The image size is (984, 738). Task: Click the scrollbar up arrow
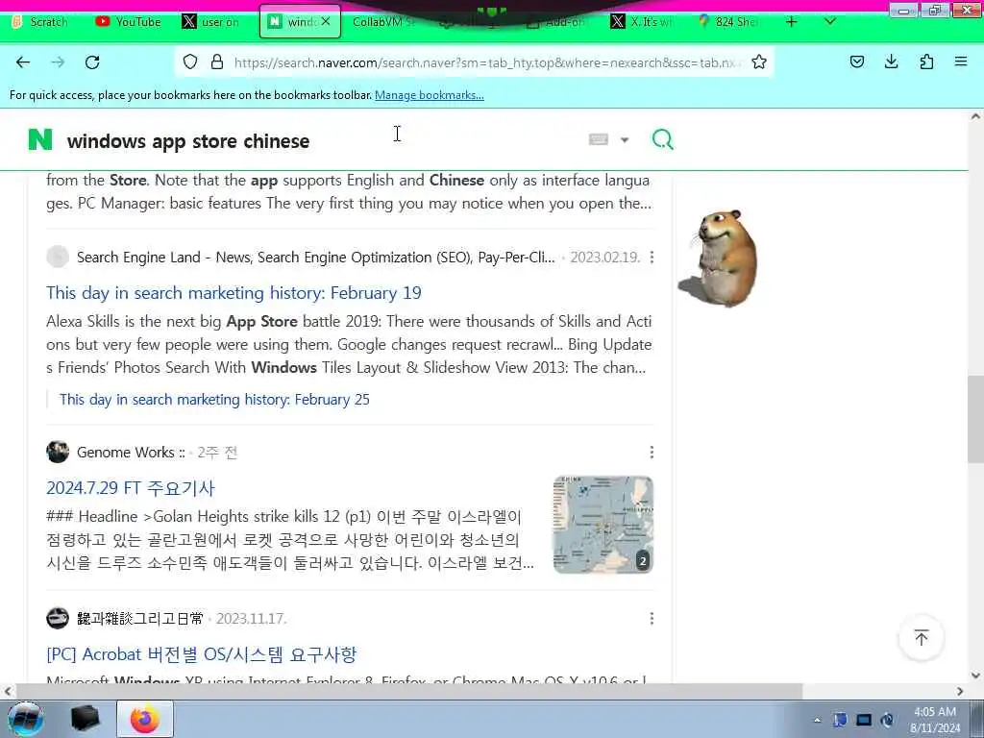975,116
